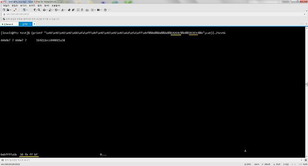The width and height of the screenshot is (308, 166).
Task: Open the tab list dropdown at far right
Action: (306, 24)
